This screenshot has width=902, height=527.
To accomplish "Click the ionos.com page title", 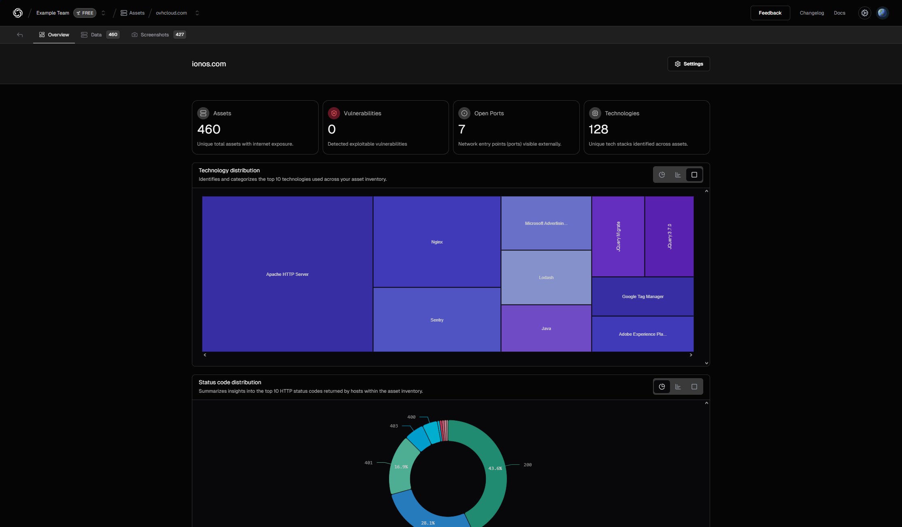I will [x=209, y=64].
